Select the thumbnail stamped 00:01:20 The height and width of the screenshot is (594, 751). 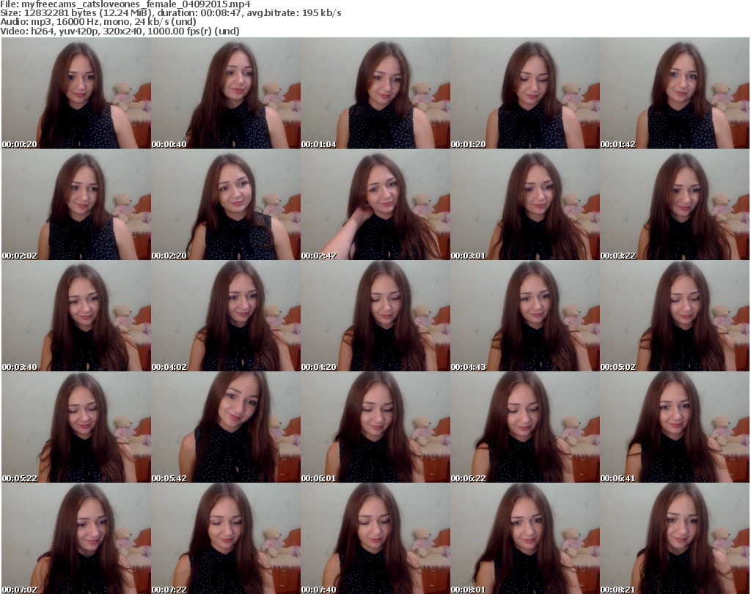point(525,93)
